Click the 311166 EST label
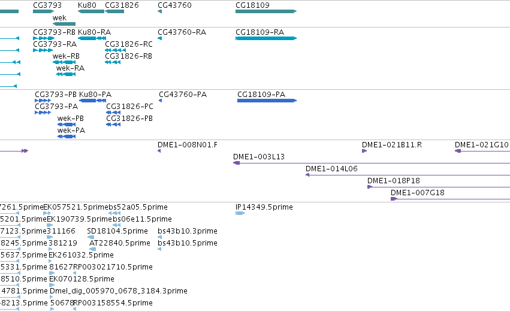510x312 pixels. point(61,231)
